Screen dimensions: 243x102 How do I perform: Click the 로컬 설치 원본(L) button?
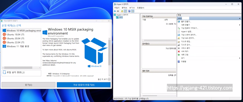[x=22, y=73]
